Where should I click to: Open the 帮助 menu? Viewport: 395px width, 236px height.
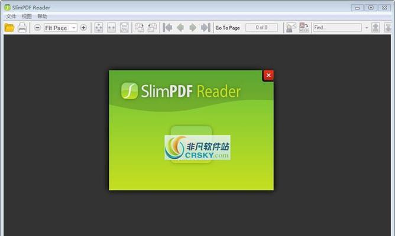43,17
